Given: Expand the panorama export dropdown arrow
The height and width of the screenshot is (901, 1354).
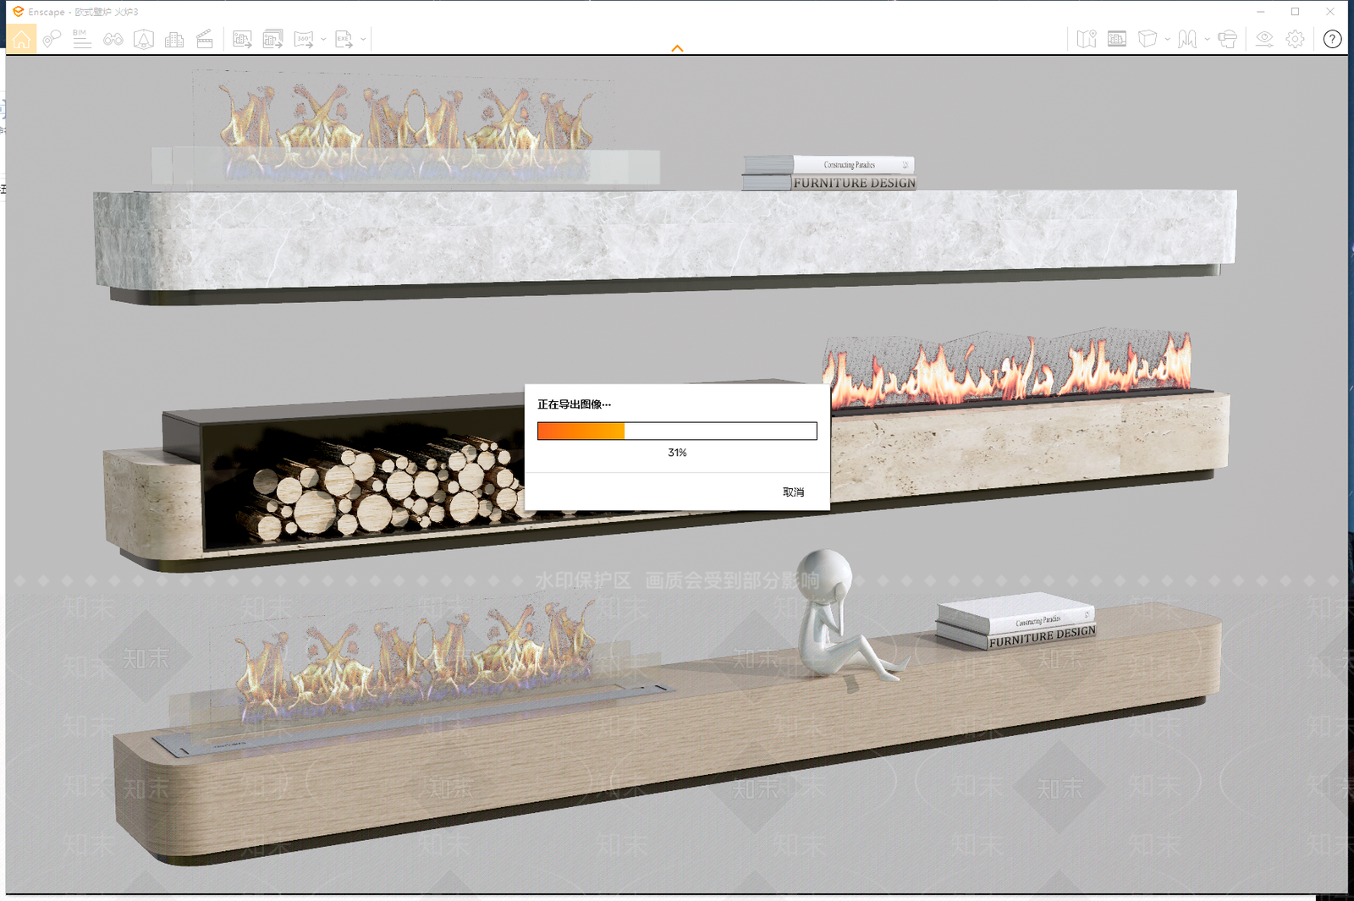Looking at the screenshot, I should (x=323, y=39).
